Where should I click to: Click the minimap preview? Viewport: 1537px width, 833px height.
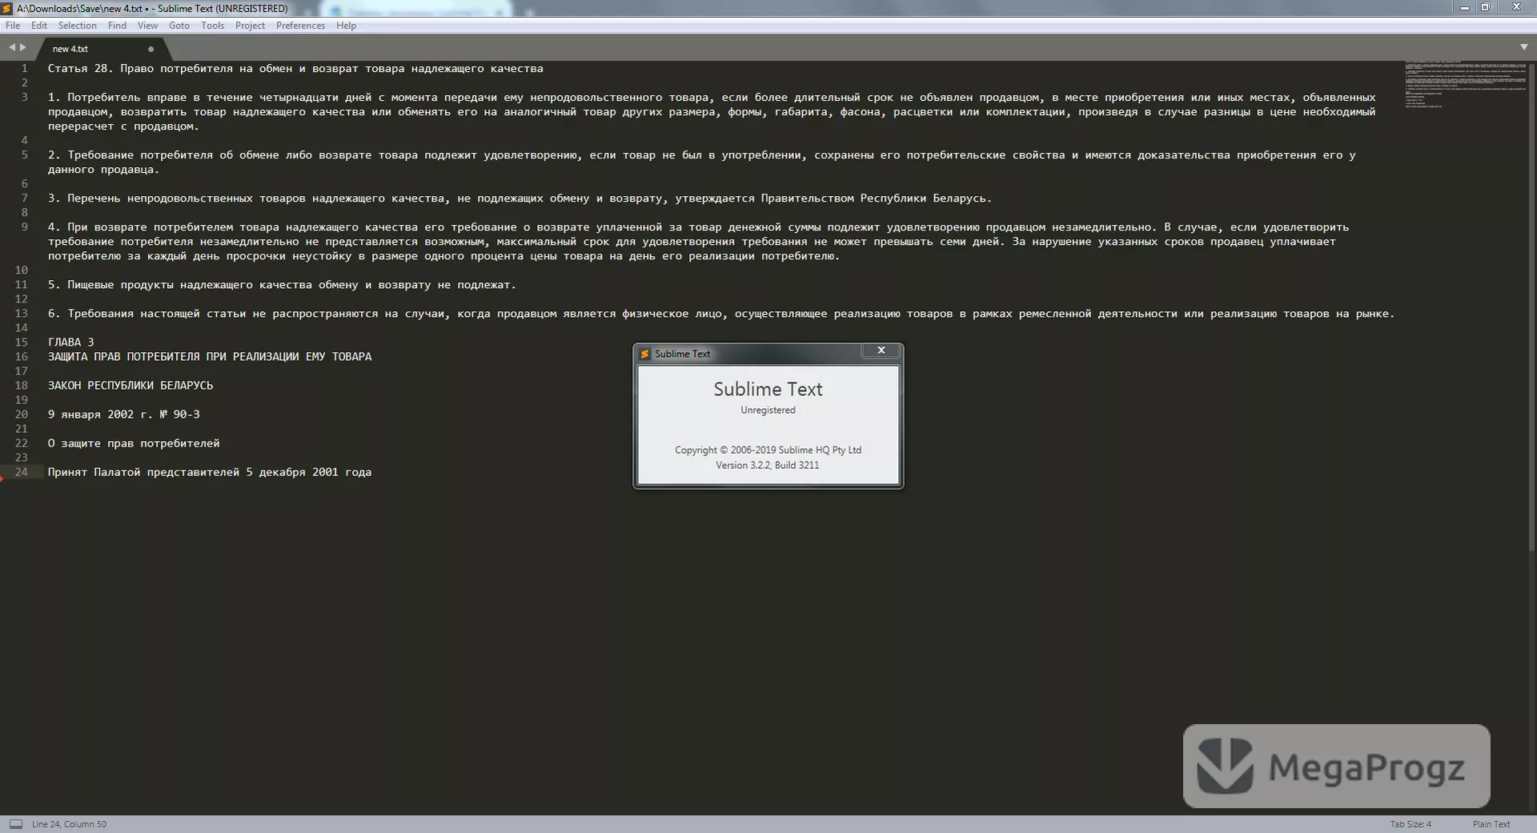click(1465, 84)
